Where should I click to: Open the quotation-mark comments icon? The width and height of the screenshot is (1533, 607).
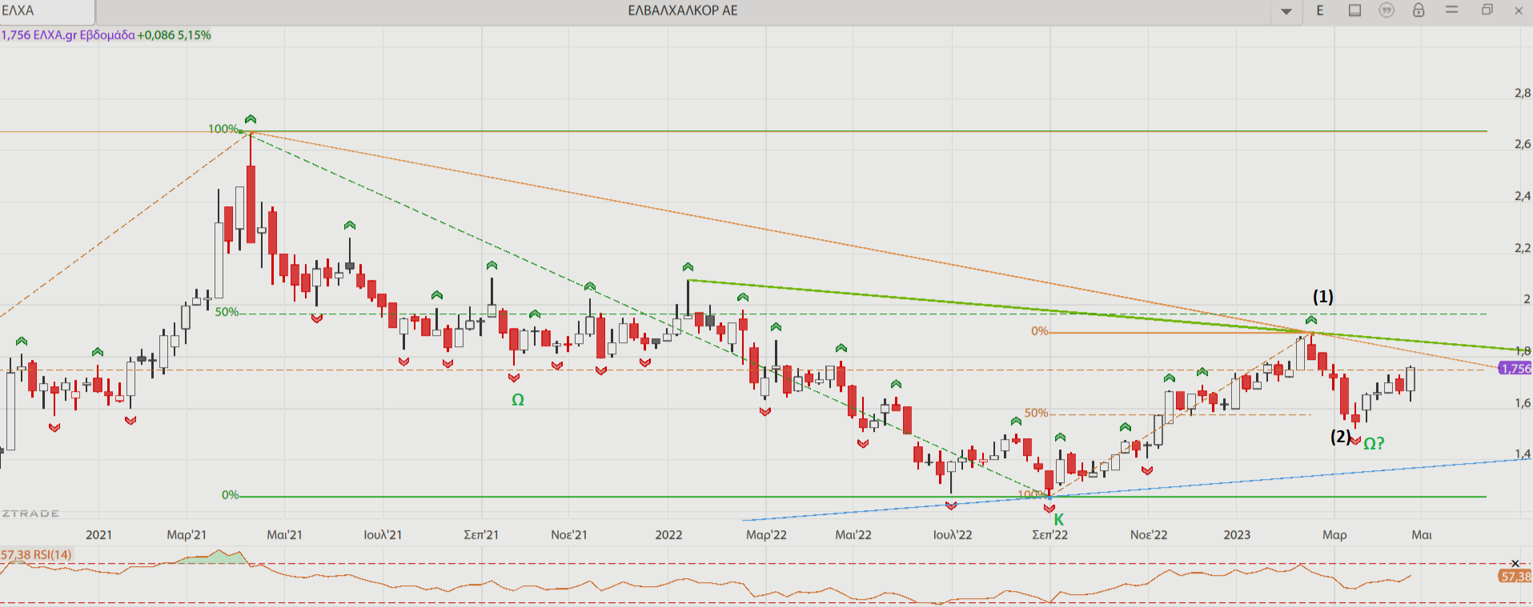tap(1387, 10)
